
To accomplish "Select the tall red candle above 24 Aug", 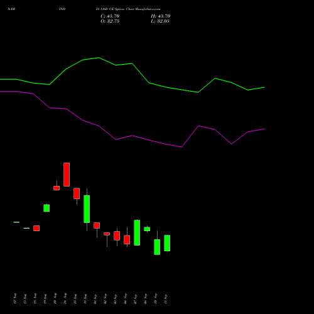I will tap(67, 175).
